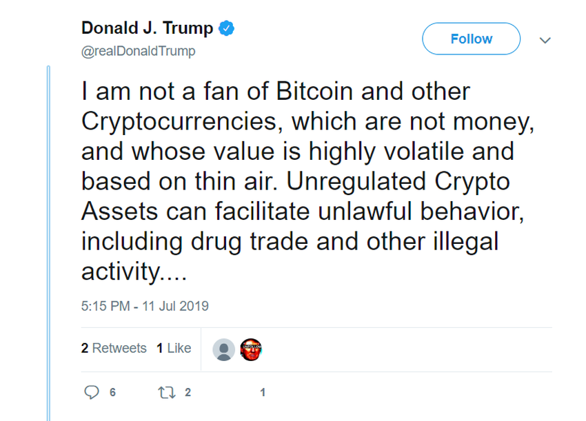Click the @realDonaldTrump handle
The height and width of the screenshot is (421, 586).
click(x=137, y=50)
